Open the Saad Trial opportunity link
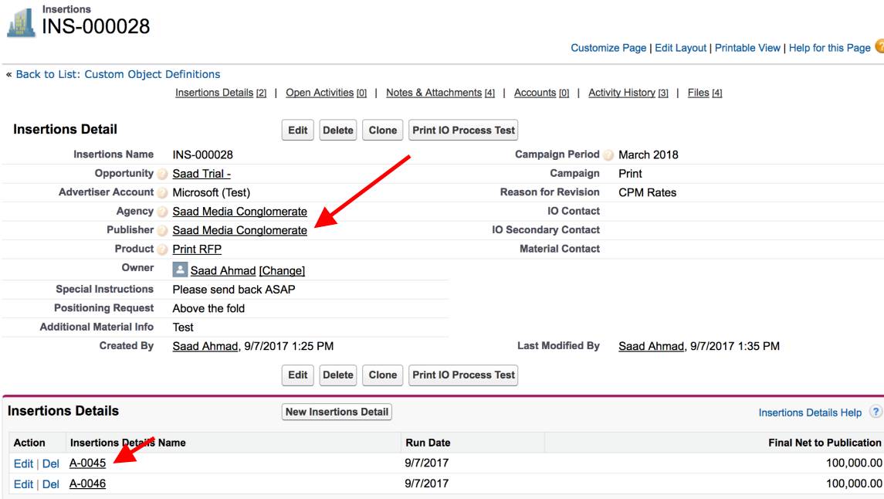This screenshot has height=499, width=884. point(202,174)
